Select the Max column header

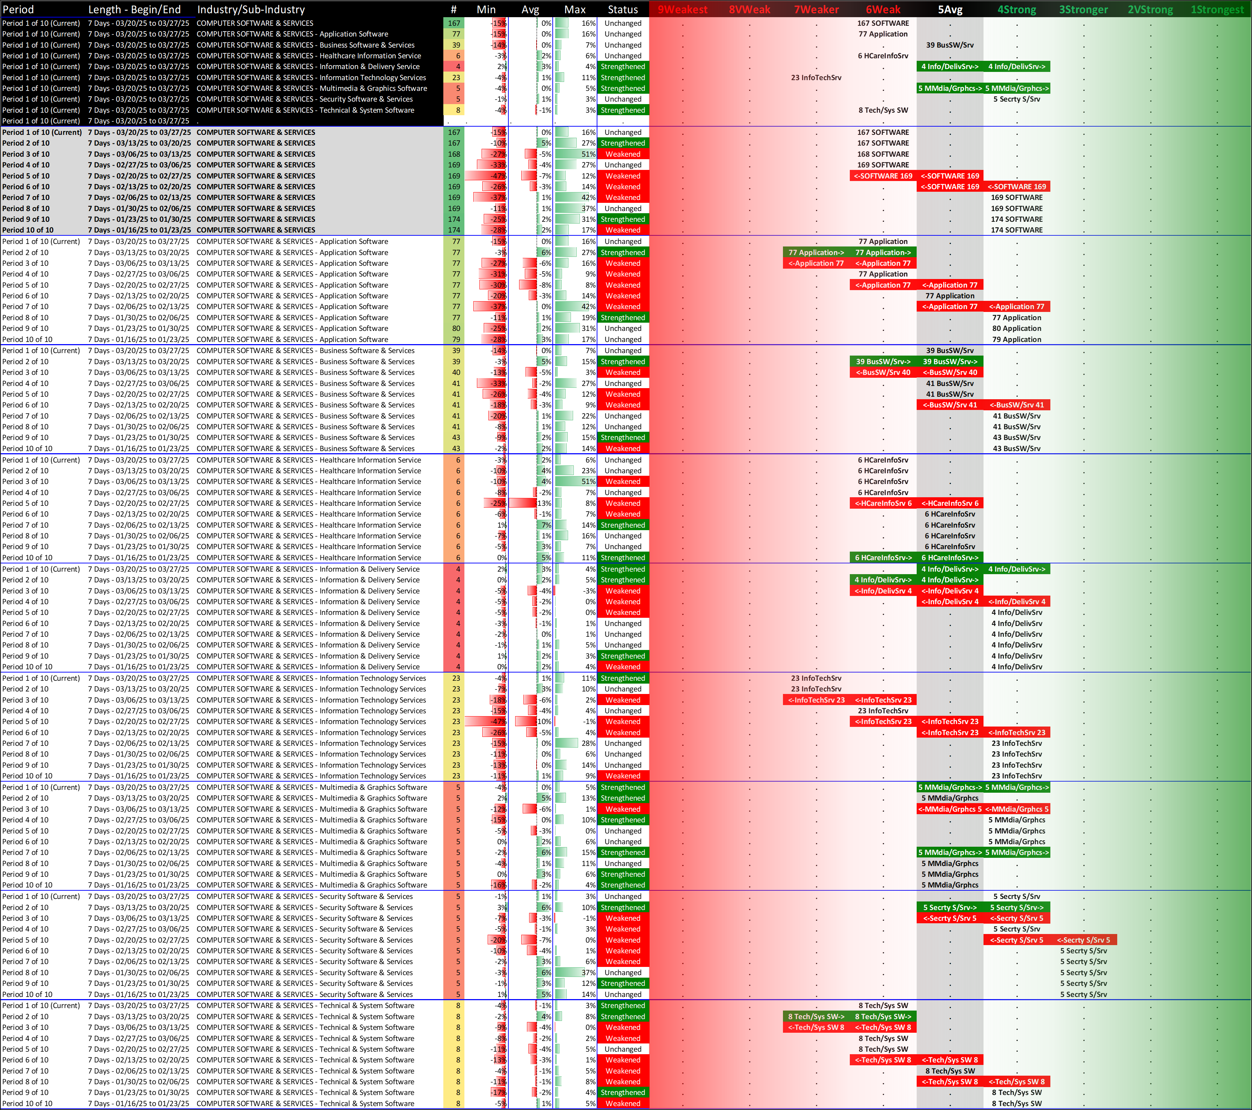click(575, 9)
